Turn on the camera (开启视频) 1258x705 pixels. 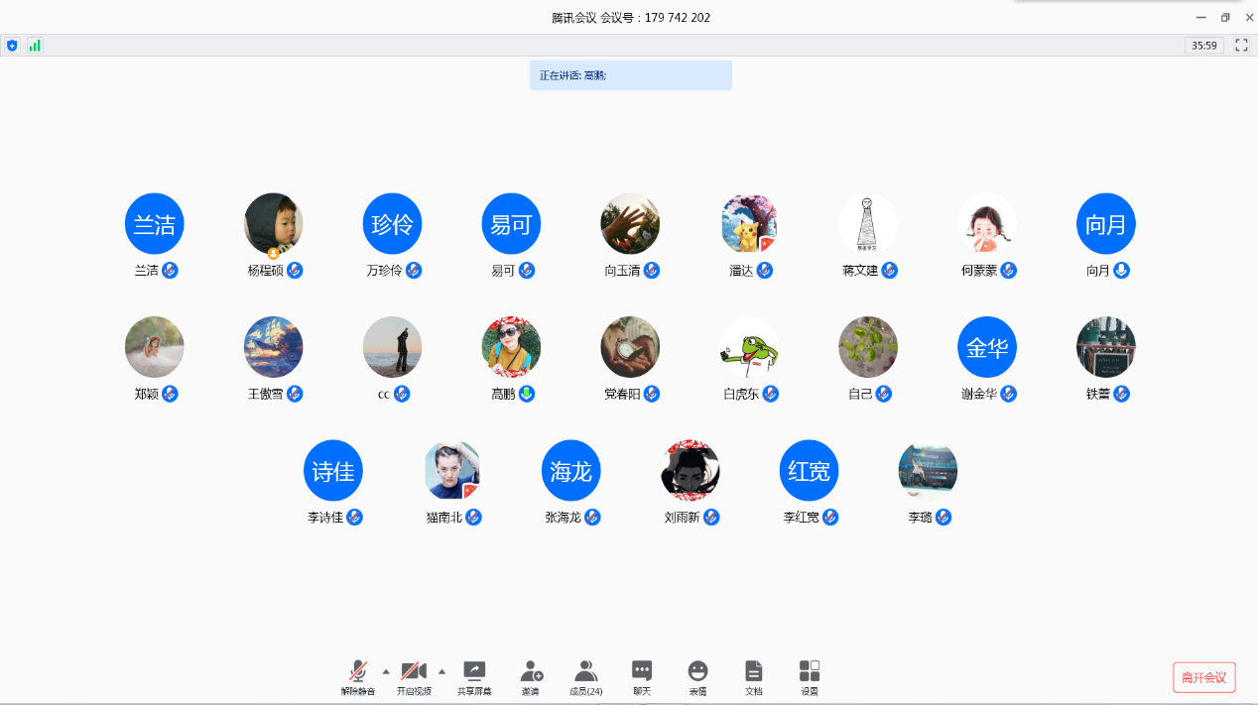pos(414,677)
